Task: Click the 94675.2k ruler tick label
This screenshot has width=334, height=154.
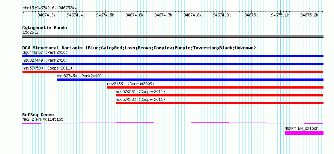Action: point(310,15)
